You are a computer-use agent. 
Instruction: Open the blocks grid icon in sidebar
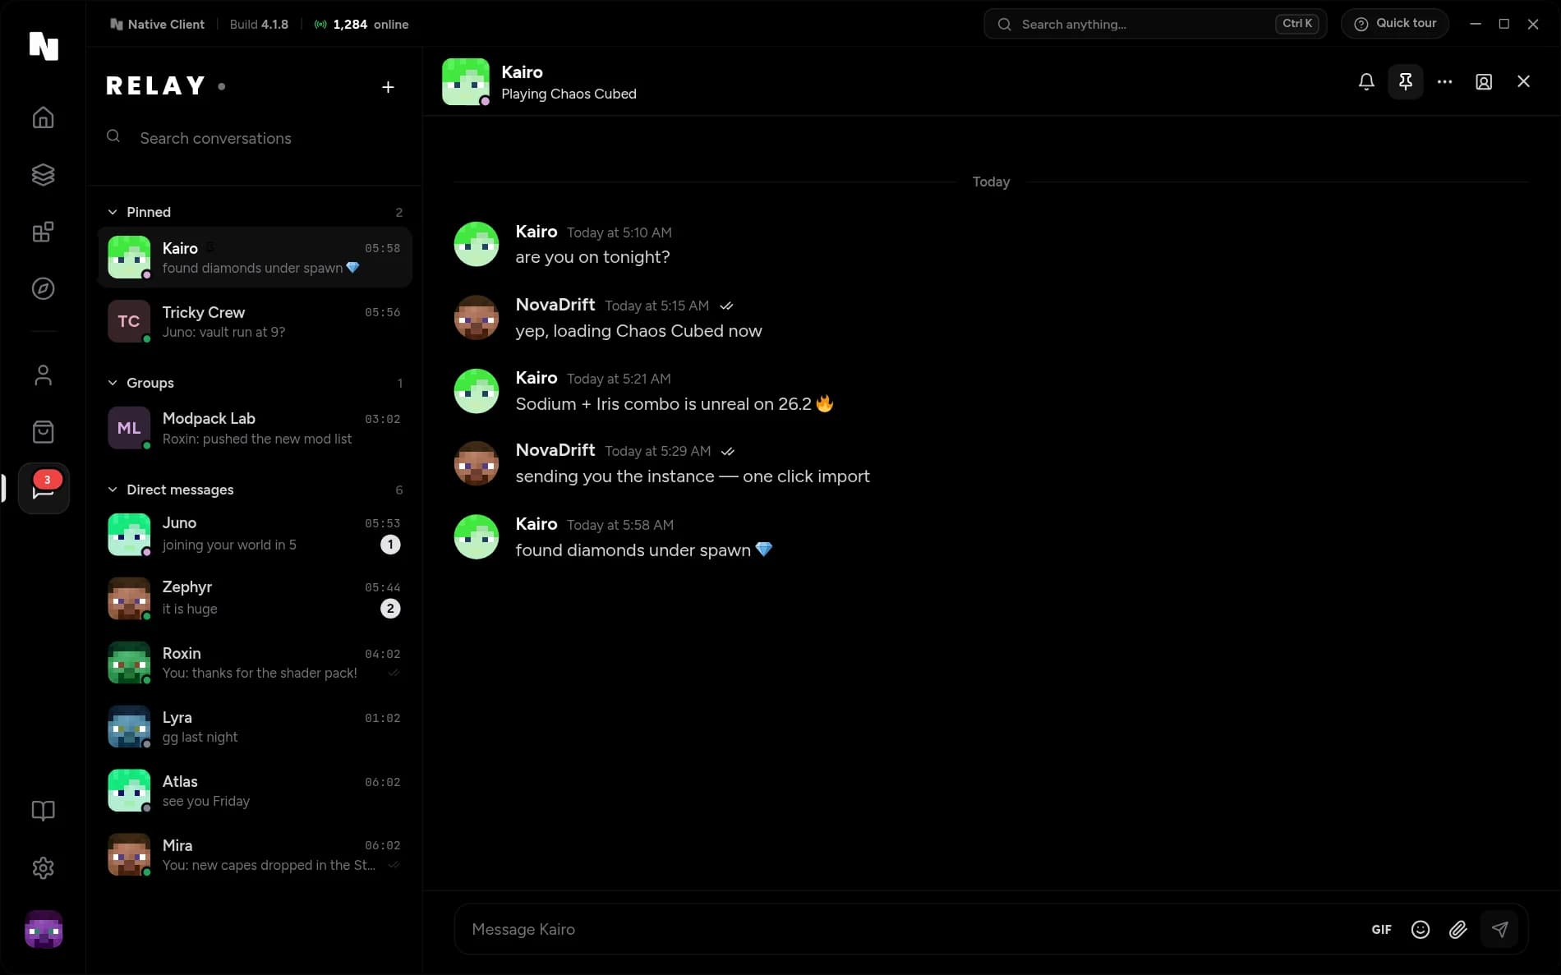point(43,232)
